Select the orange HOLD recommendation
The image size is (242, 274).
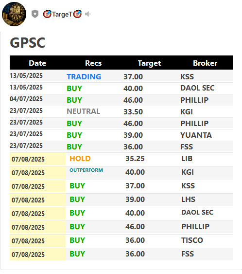point(80,159)
